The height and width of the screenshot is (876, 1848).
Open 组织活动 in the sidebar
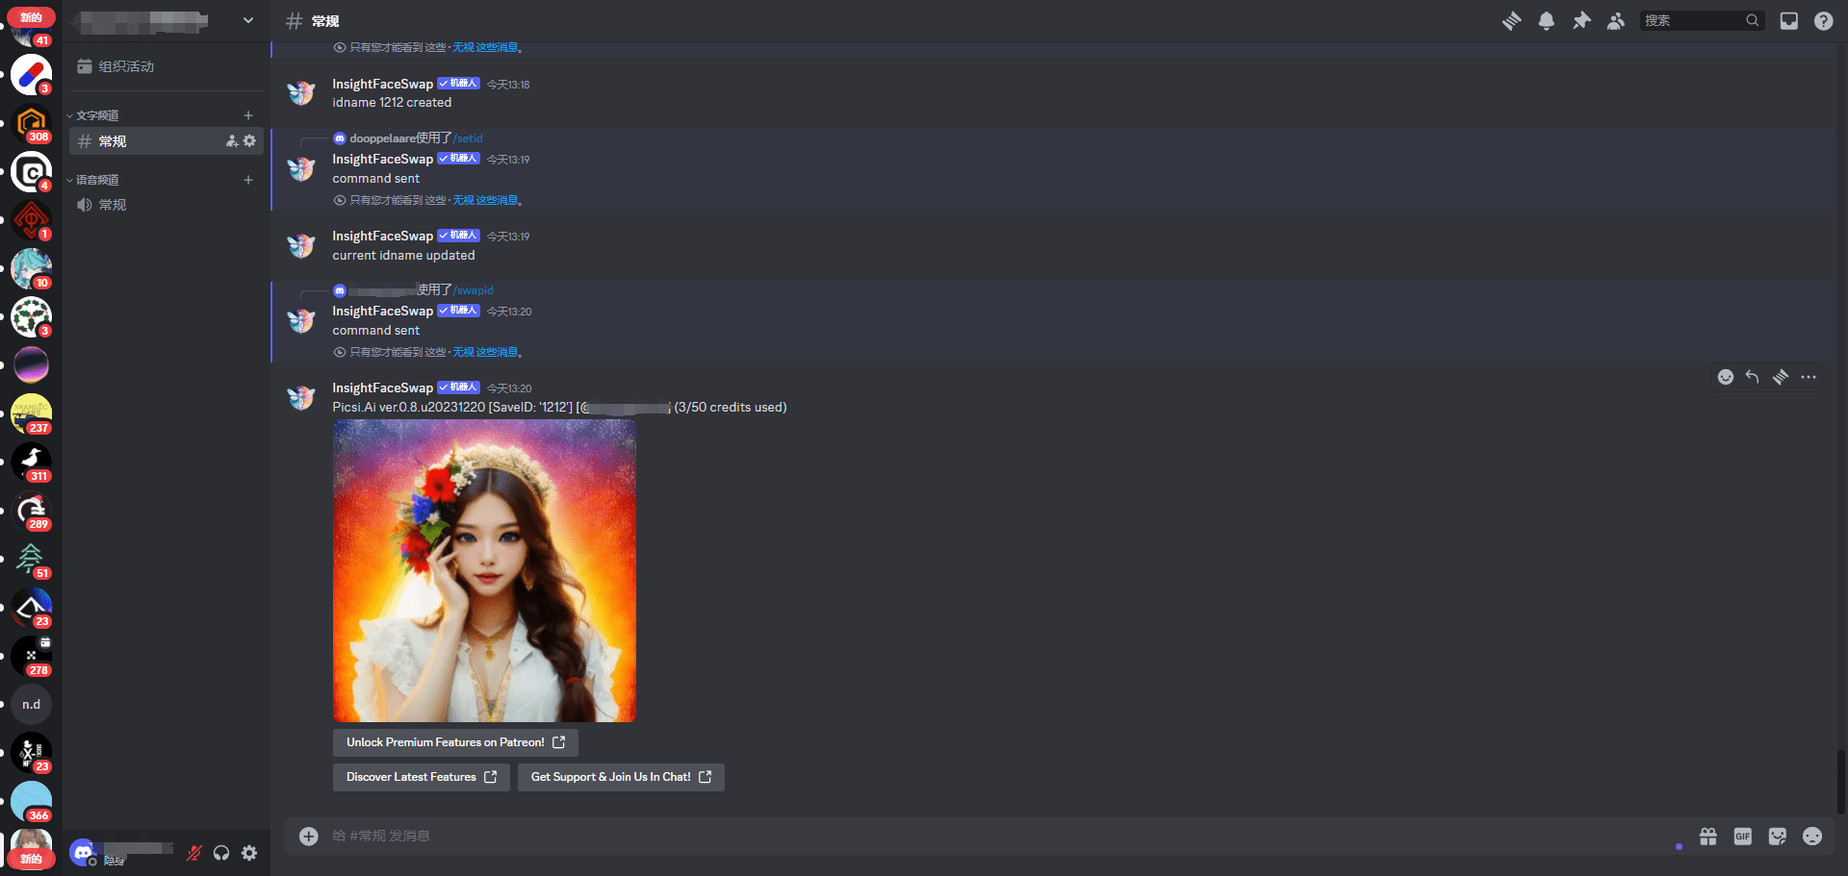126,66
